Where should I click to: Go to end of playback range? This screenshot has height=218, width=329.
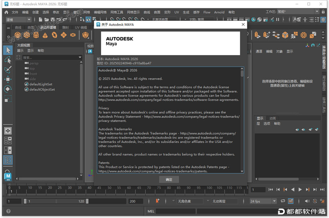click(x=322, y=190)
